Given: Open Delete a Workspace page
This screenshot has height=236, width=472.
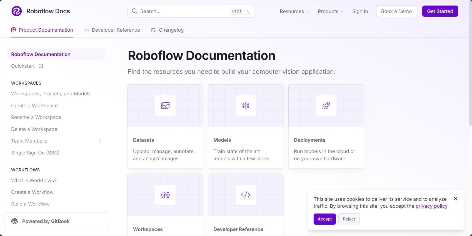Looking at the screenshot, I should (x=34, y=129).
